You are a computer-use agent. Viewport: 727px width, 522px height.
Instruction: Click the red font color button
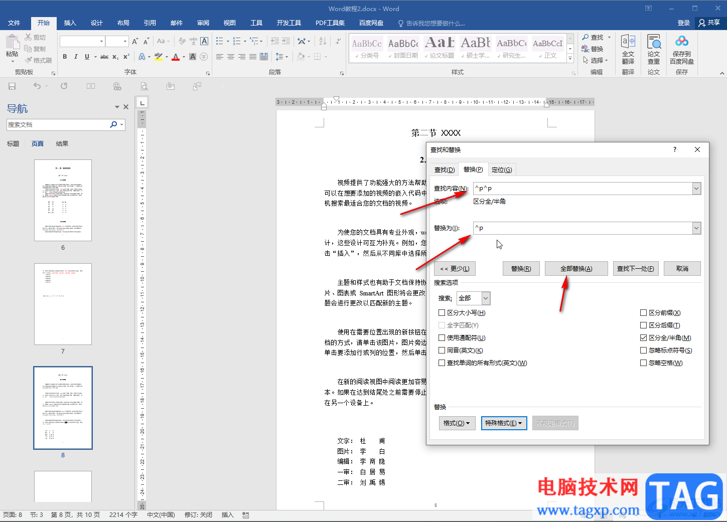pyautogui.click(x=176, y=57)
